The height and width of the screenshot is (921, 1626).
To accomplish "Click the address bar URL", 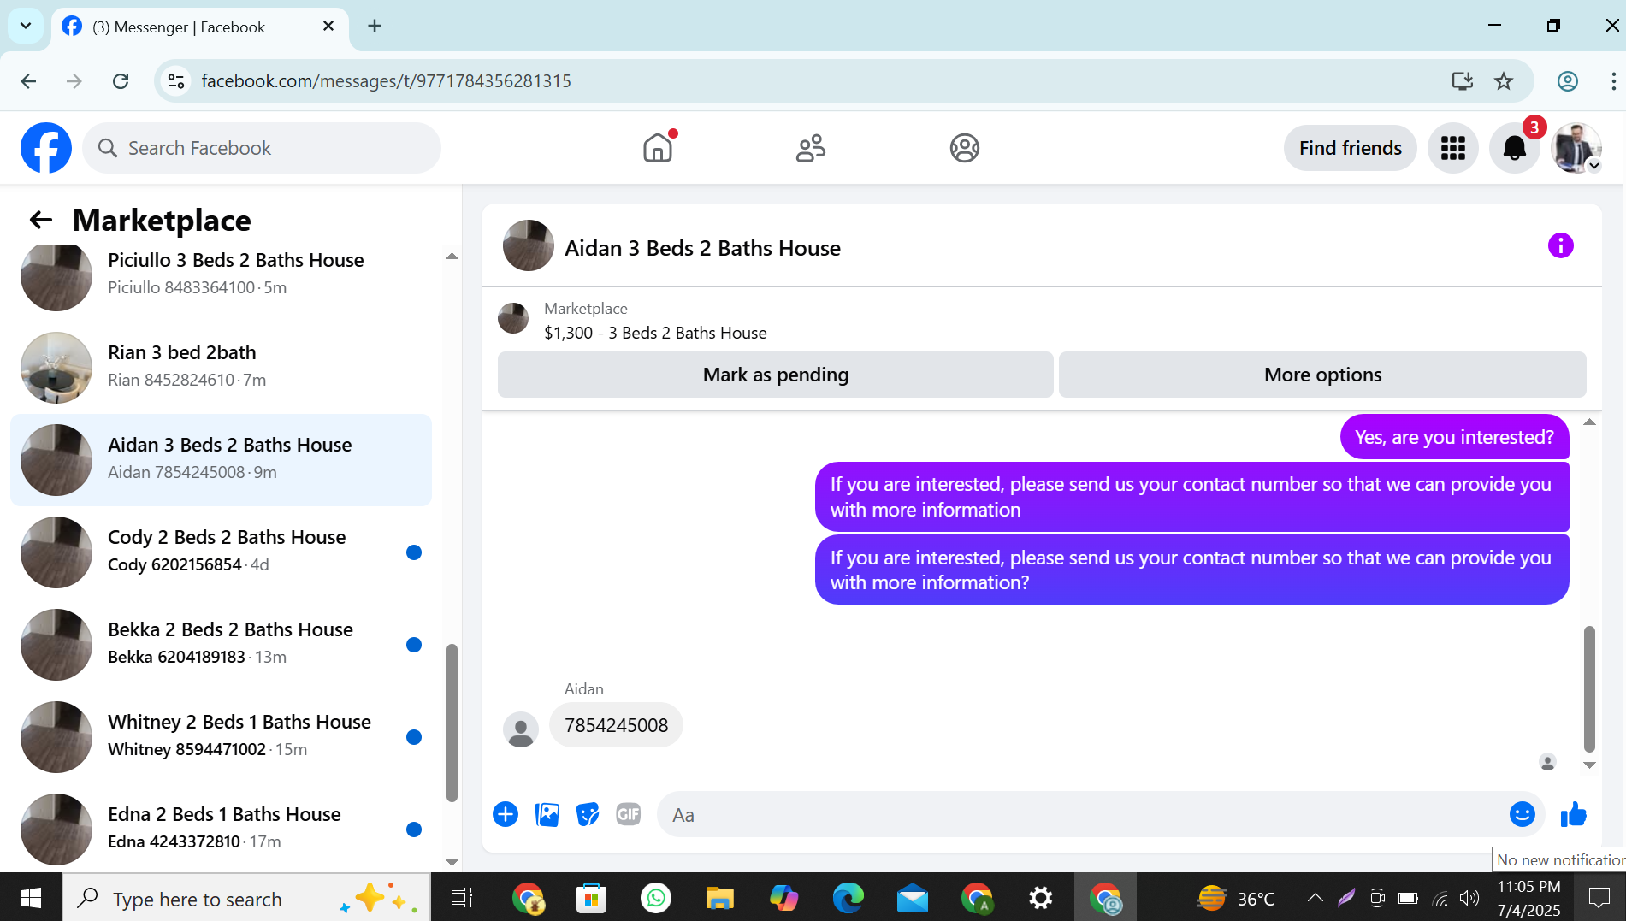I will coord(386,81).
